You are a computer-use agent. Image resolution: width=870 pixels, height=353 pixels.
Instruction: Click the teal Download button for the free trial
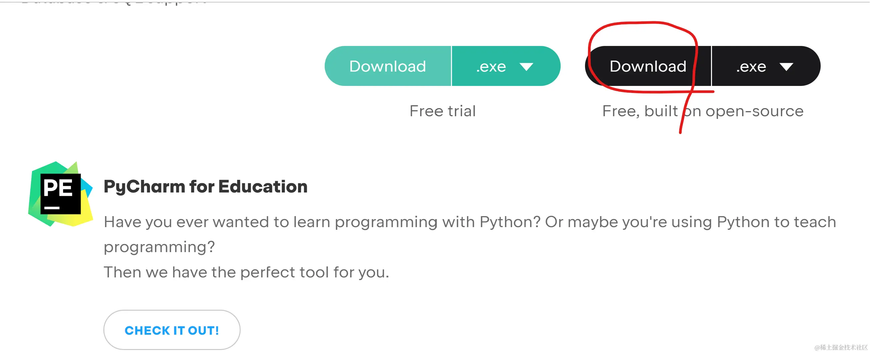387,66
